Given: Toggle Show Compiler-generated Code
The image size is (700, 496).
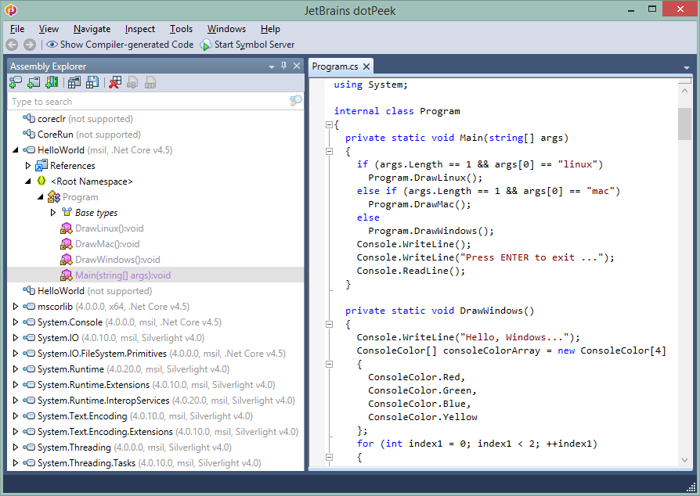Looking at the screenshot, I should (x=120, y=45).
